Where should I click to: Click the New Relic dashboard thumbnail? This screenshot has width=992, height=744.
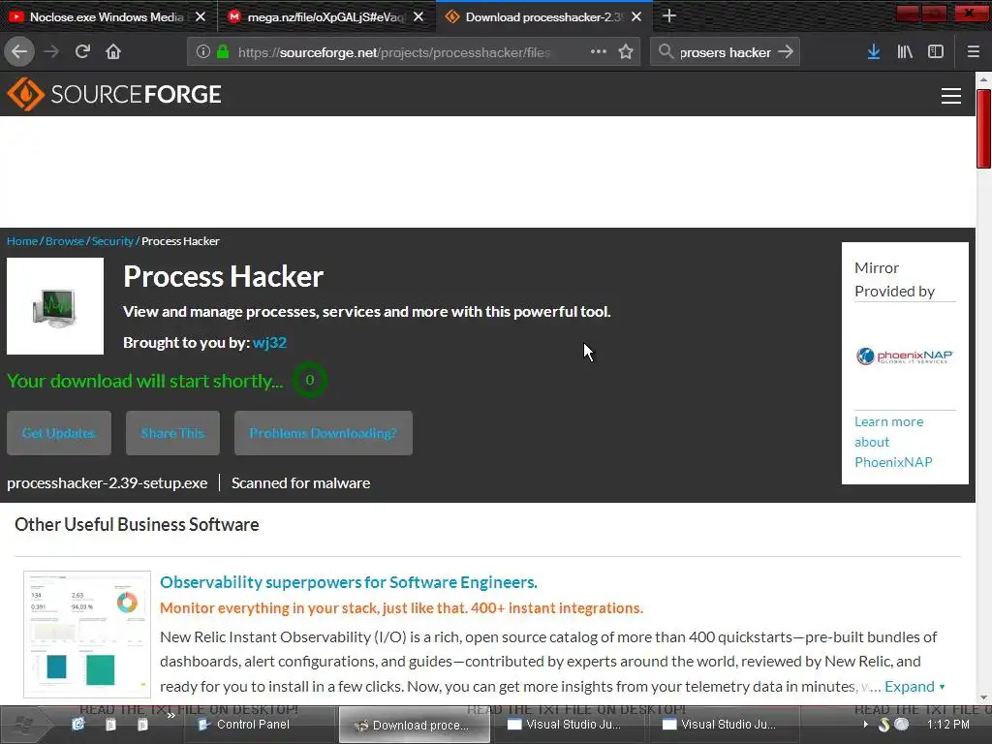coord(87,635)
